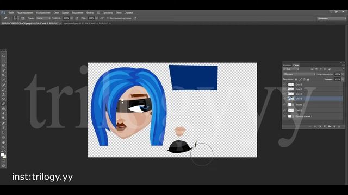Select the Gradient tool
Image resolution: width=348 pixels, height=195 pixels.
click(x=4, y=109)
